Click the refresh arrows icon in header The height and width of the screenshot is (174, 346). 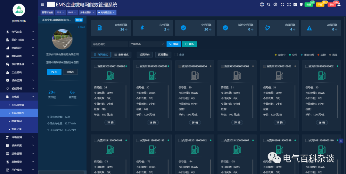[x=282, y=4]
